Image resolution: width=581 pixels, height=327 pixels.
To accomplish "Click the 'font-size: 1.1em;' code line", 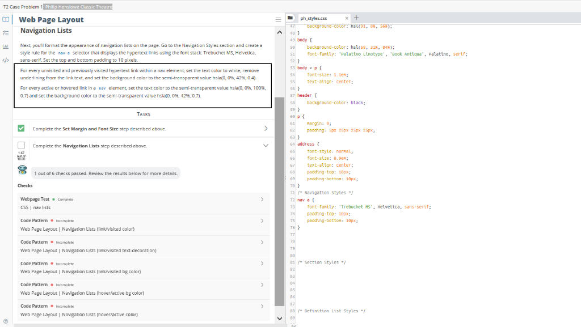I will pos(327,75).
